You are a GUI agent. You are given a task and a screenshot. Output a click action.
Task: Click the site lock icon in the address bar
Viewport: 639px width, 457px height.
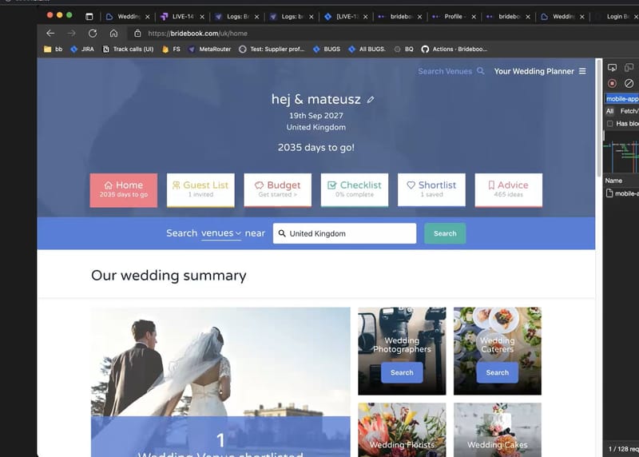[x=137, y=33]
